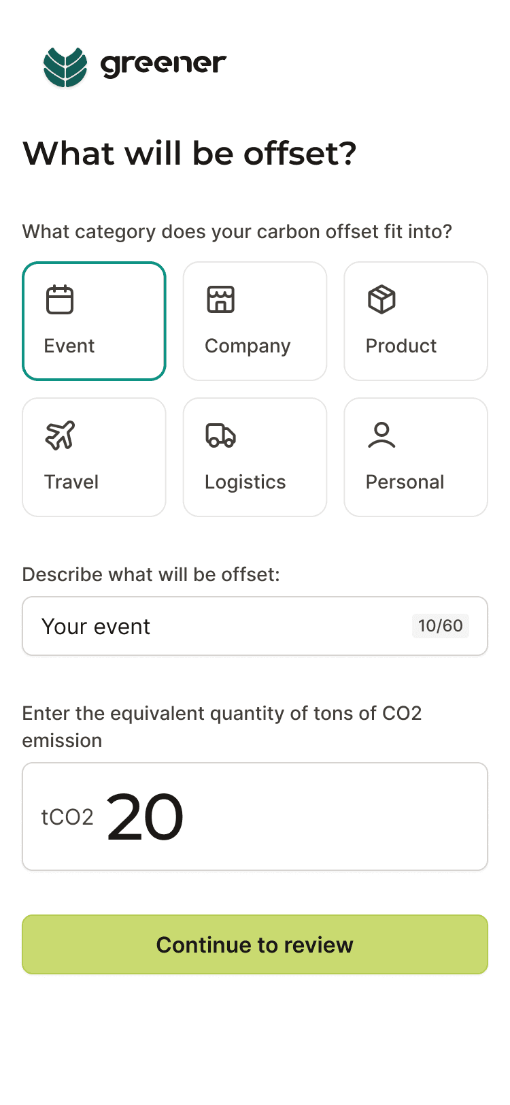
Task: Click the 10/60 character counter badge
Action: (x=440, y=626)
